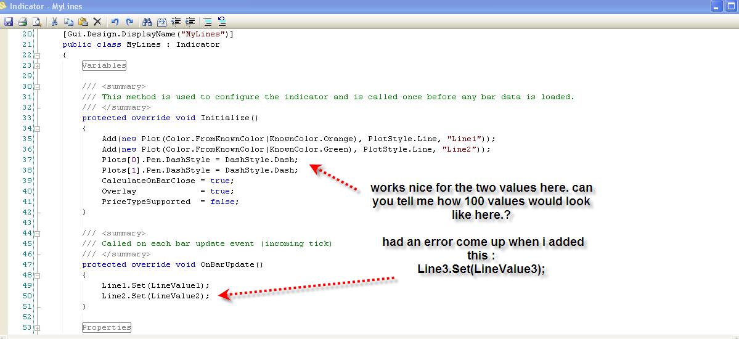Collapse the OnBarUpdate body at line 48
This screenshot has width=739, height=339.
coord(37,275)
